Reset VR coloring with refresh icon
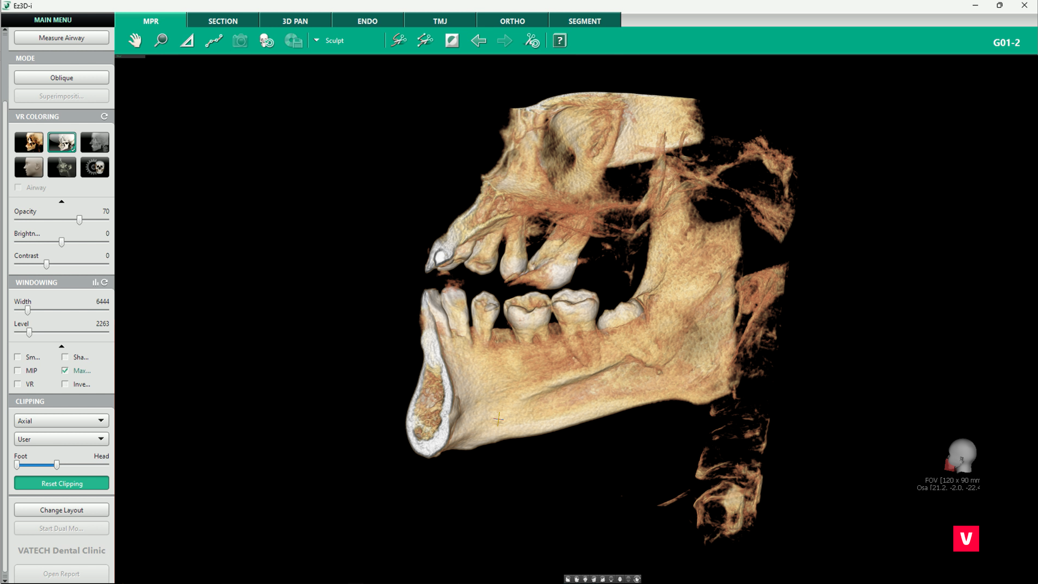 coord(104,117)
